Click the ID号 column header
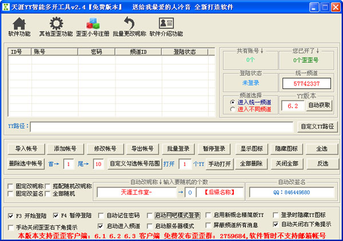The image size is (343, 241). pyautogui.click(x=19, y=52)
